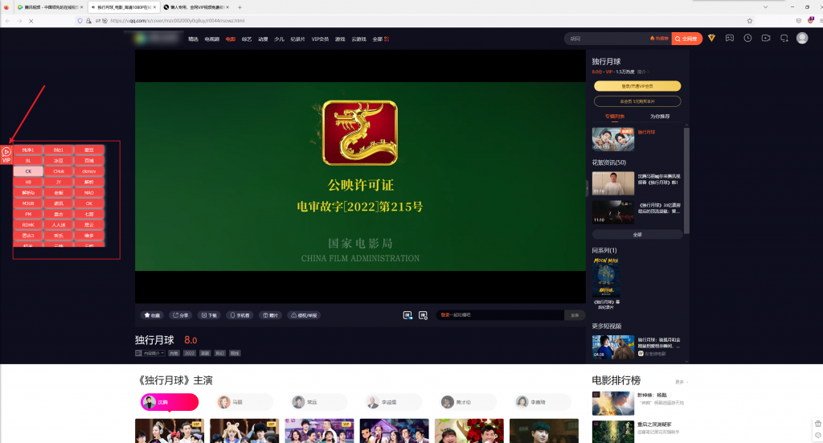Screen dimensions: 823x443
Task: Choose the ckmov parsing line
Action: (x=89, y=171)
